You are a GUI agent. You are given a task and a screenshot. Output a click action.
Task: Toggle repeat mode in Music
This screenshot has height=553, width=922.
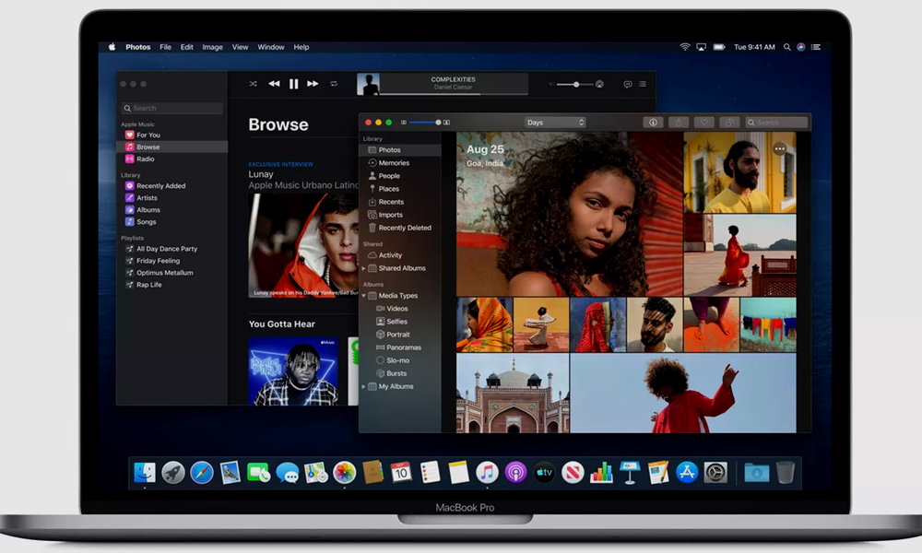334,84
